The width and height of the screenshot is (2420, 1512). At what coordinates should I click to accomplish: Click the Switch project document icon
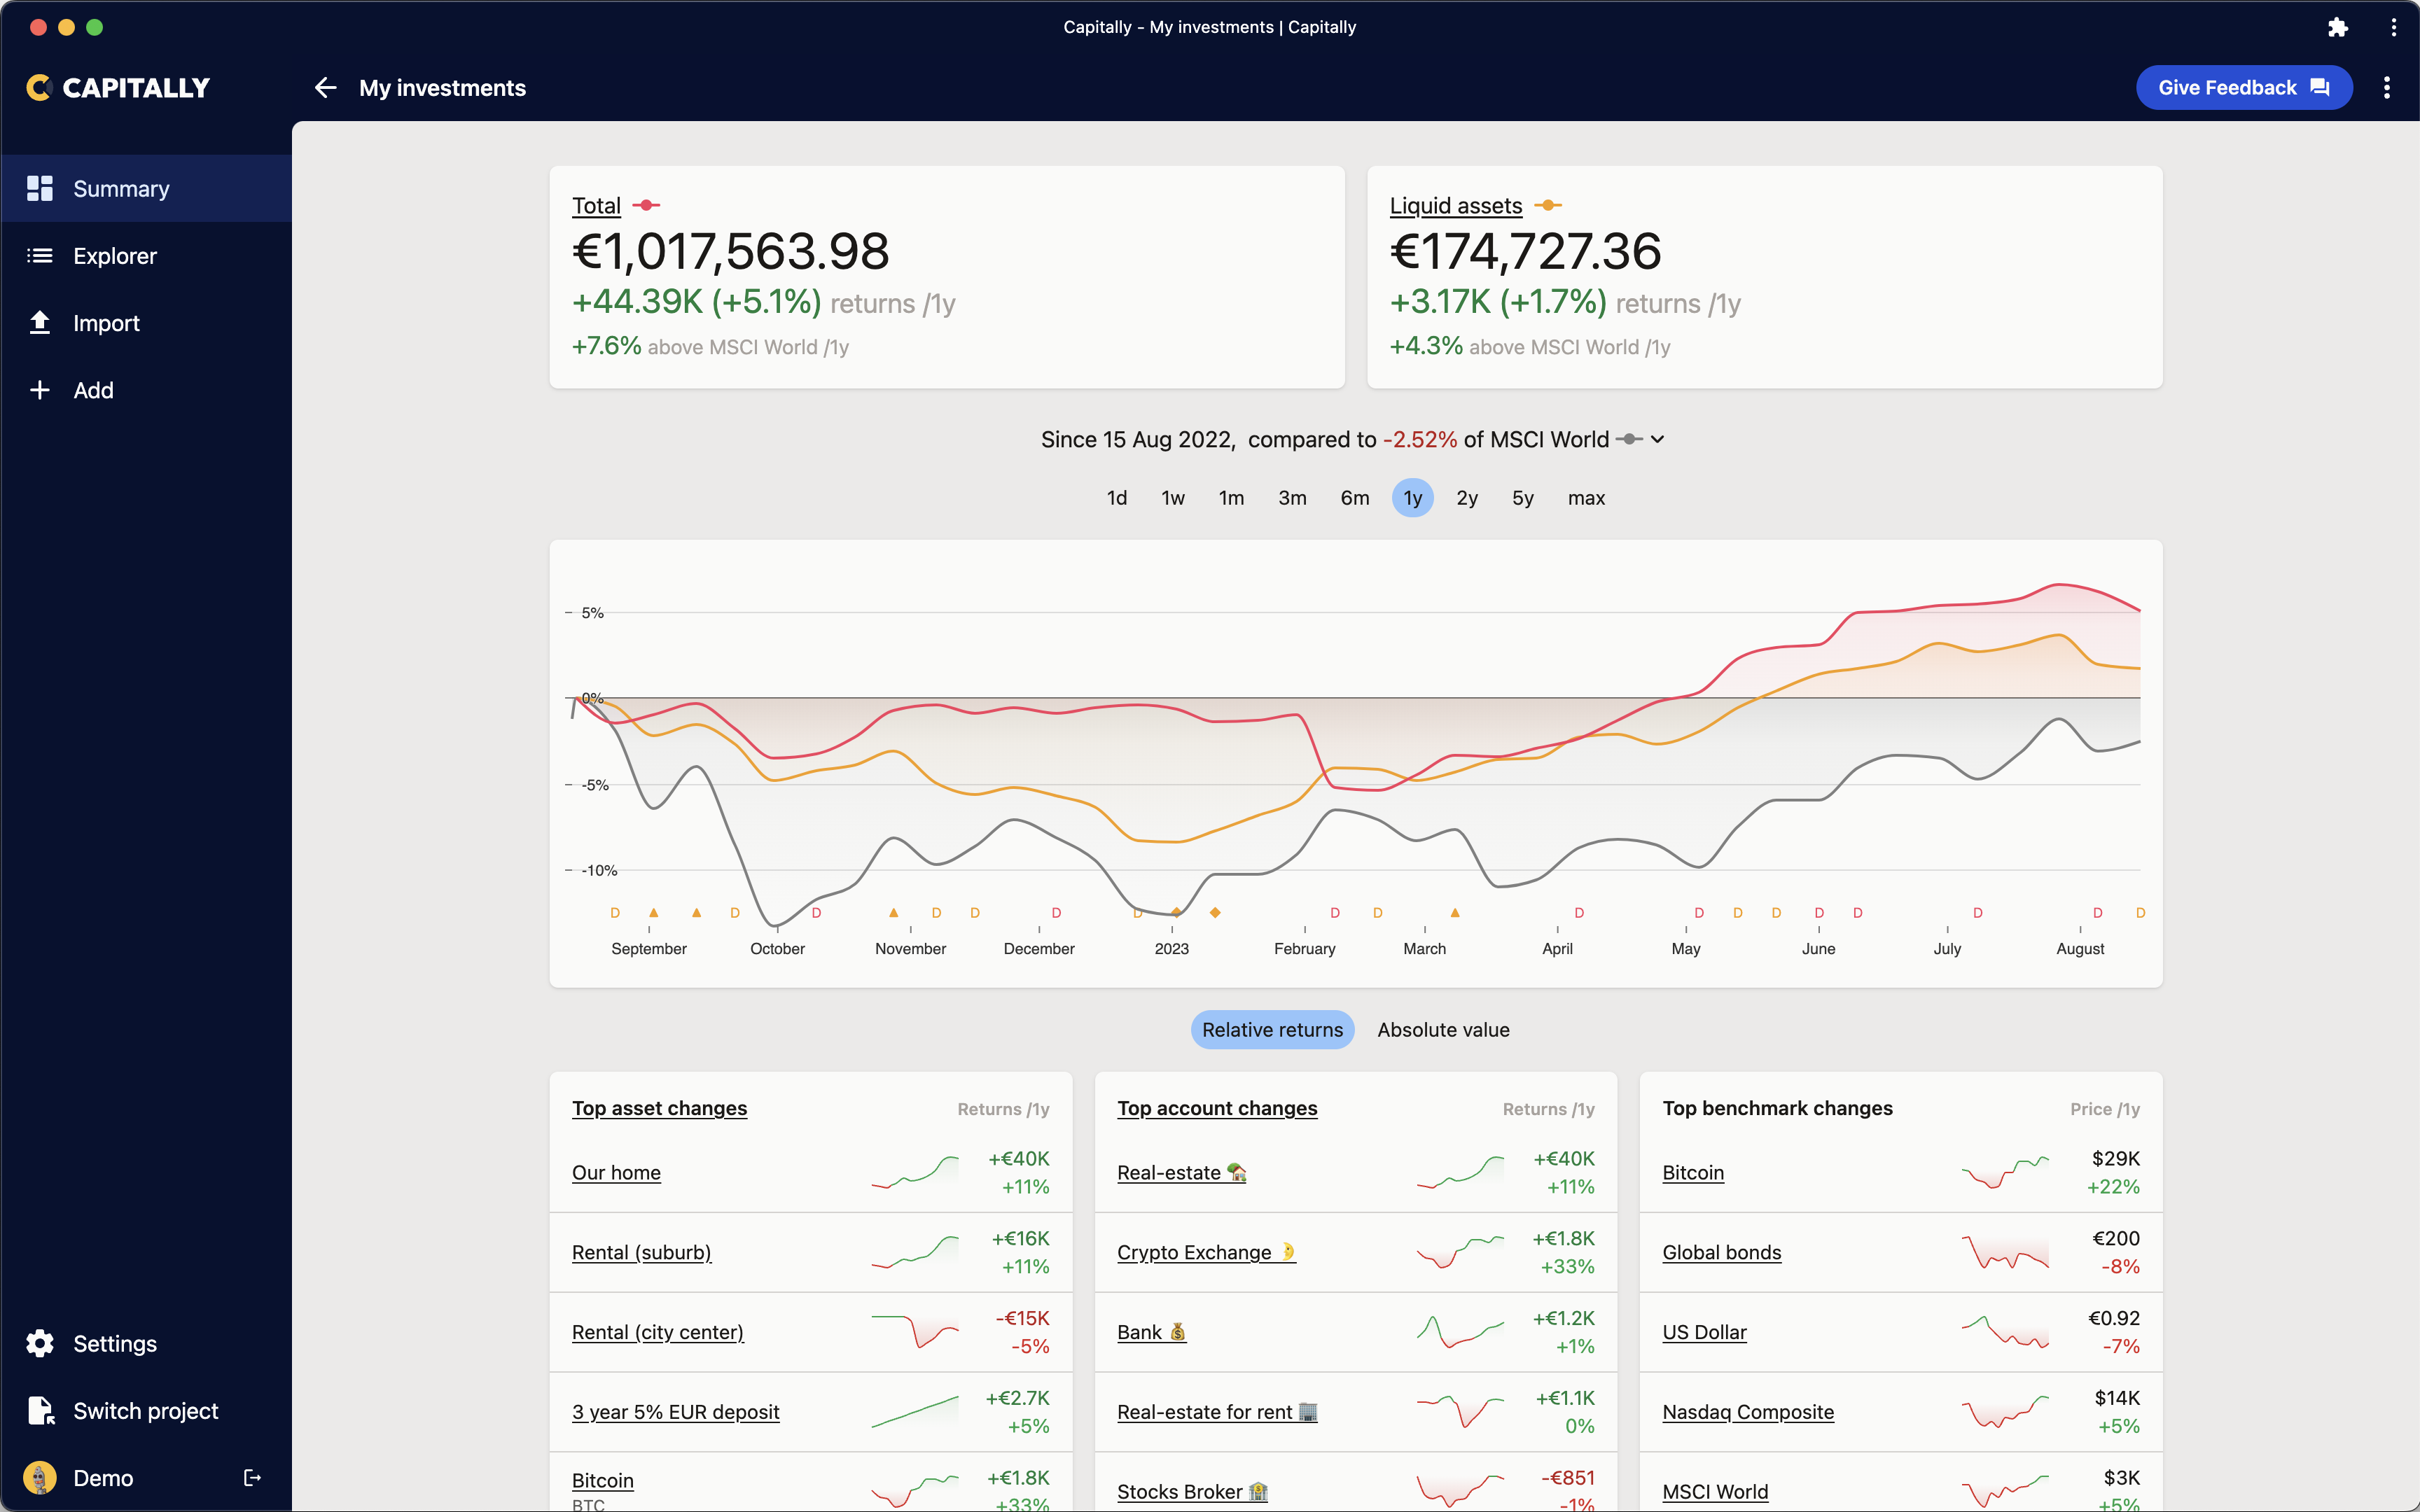40,1410
